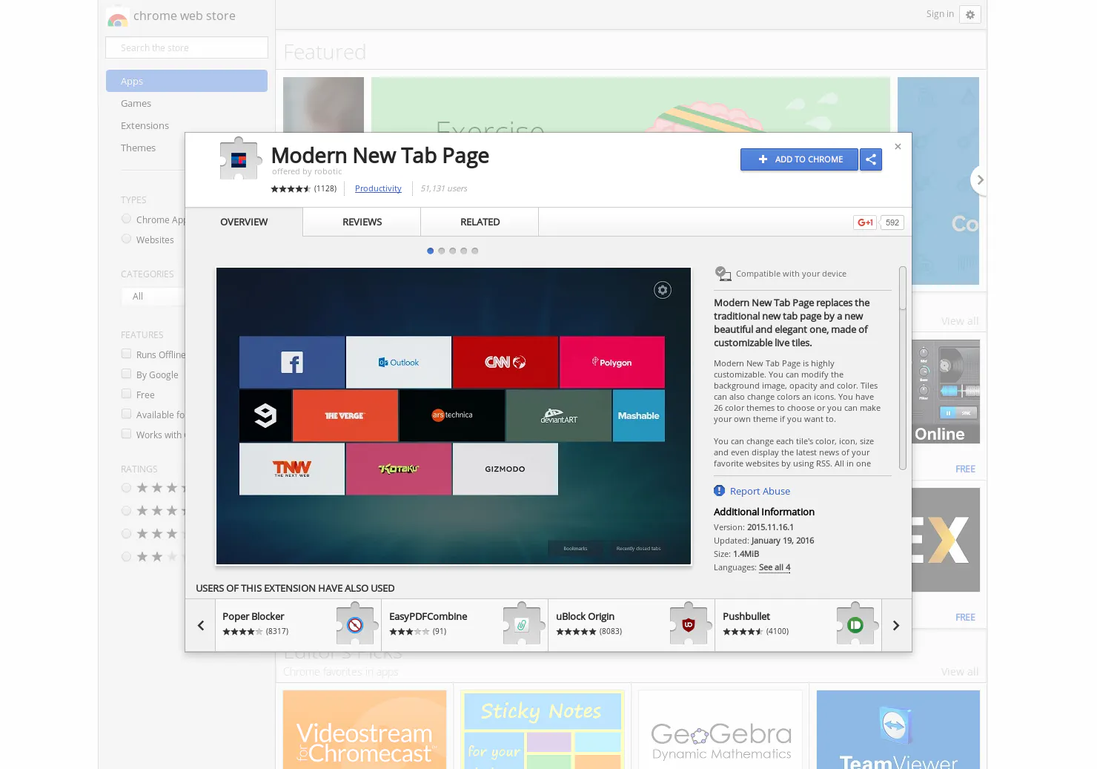Select the second screenshot pagination dot
1097x769 pixels.
coord(442,251)
